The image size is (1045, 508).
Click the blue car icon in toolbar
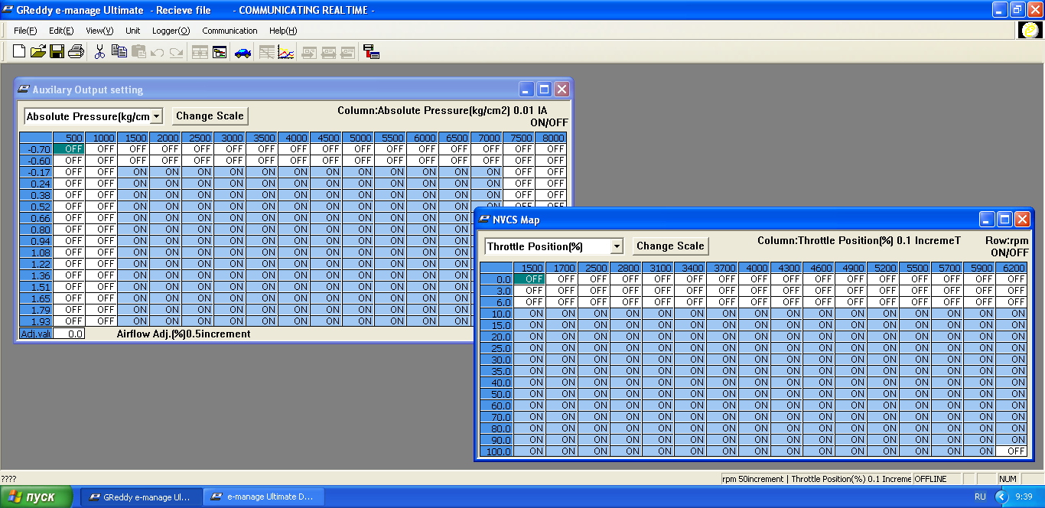(243, 52)
